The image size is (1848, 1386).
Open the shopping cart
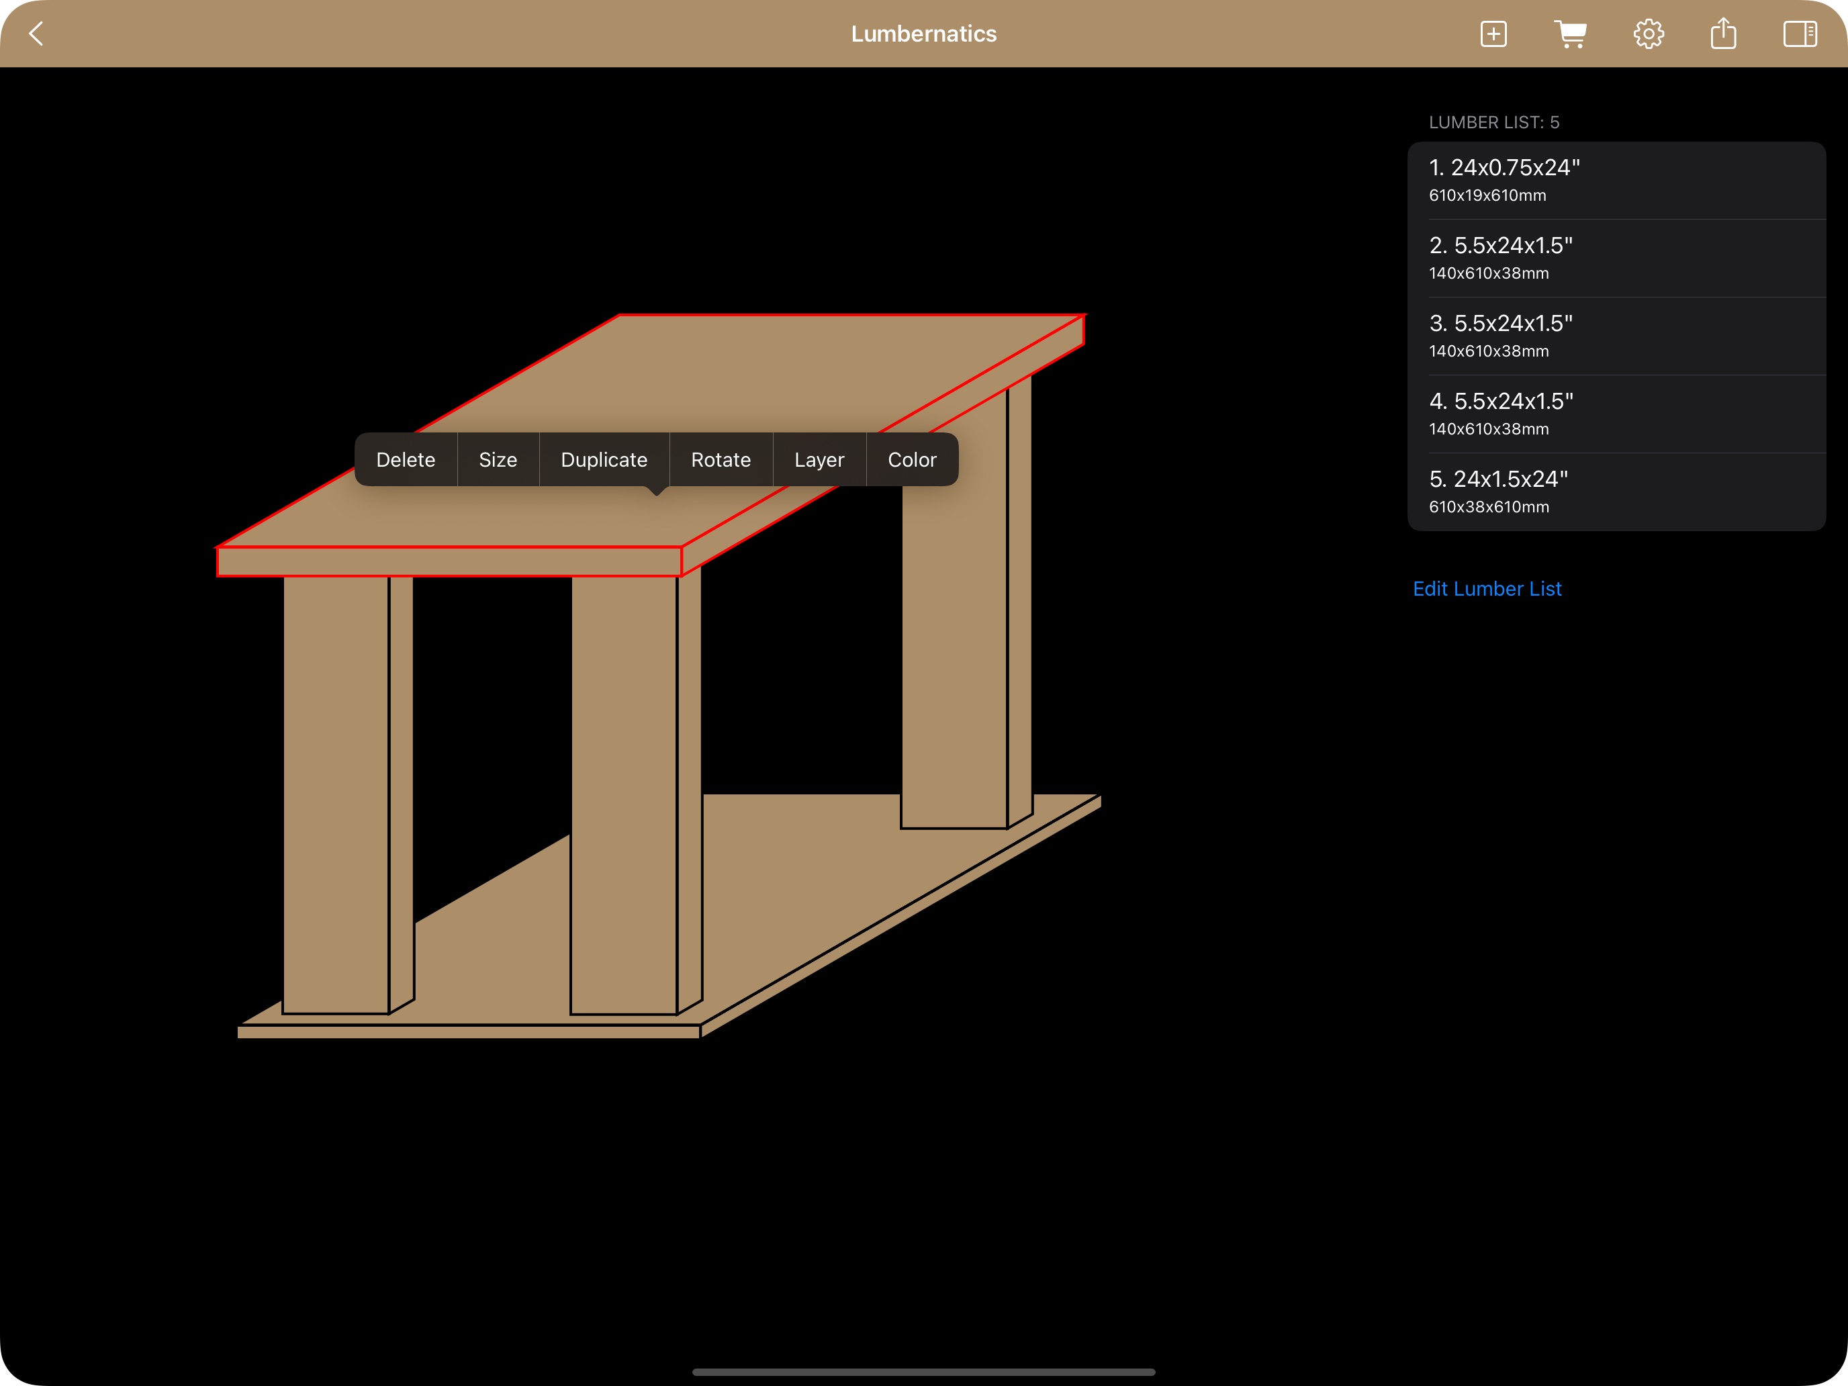point(1571,34)
